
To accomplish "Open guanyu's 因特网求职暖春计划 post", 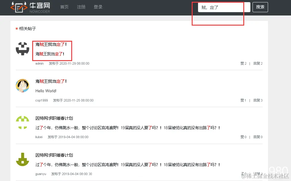I will click(x=54, y=155).
